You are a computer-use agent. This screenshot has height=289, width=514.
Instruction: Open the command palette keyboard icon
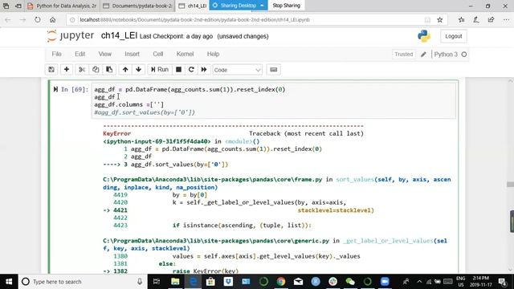[274, 70]
